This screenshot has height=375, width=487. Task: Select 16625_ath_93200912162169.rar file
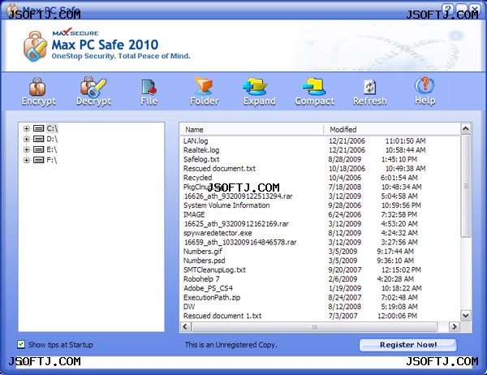(236, 224)
